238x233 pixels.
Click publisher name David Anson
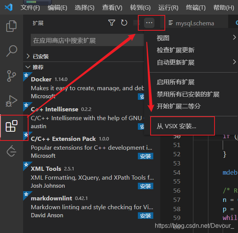47,215
